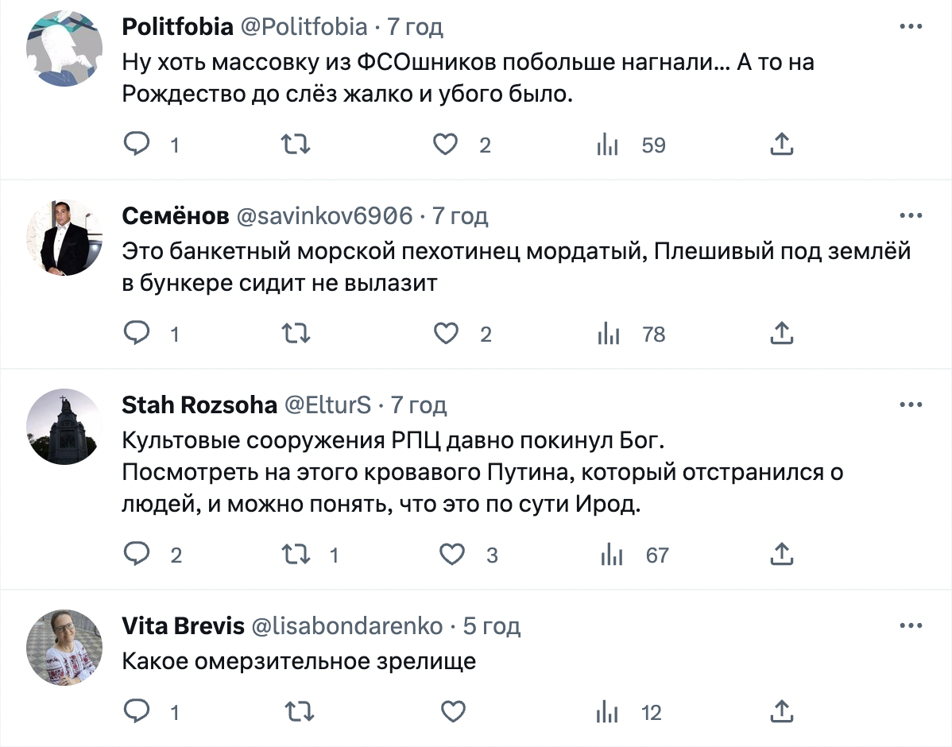Image resolution: width=952 pixels, height=747 pixels.
Task: Like the Stah Rozsoha tweet
Action: coord(452,555)
